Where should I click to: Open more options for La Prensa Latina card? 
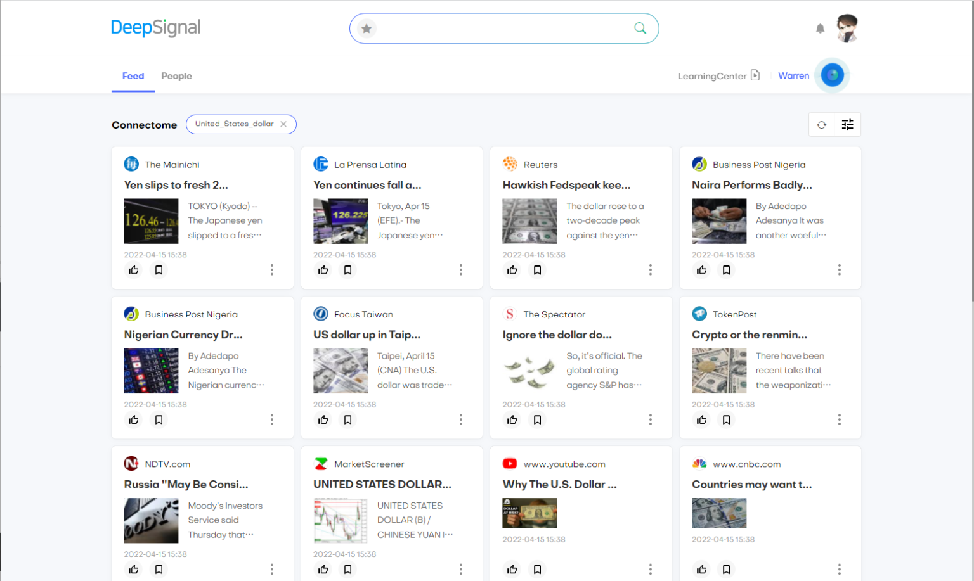pyautogui.click(x=461, y=271)
